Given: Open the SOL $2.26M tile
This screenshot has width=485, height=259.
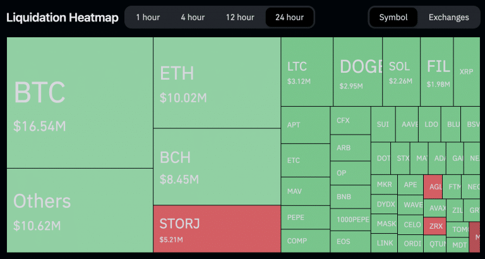Looking at the screenshot, I should [401, 72].
